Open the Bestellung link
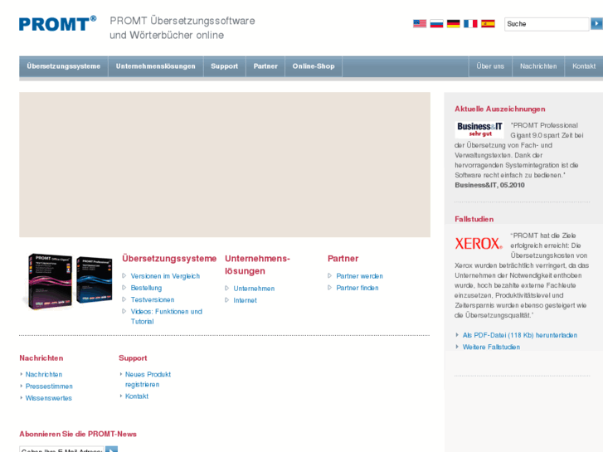 pyautogui.click(x=146, y=288)
